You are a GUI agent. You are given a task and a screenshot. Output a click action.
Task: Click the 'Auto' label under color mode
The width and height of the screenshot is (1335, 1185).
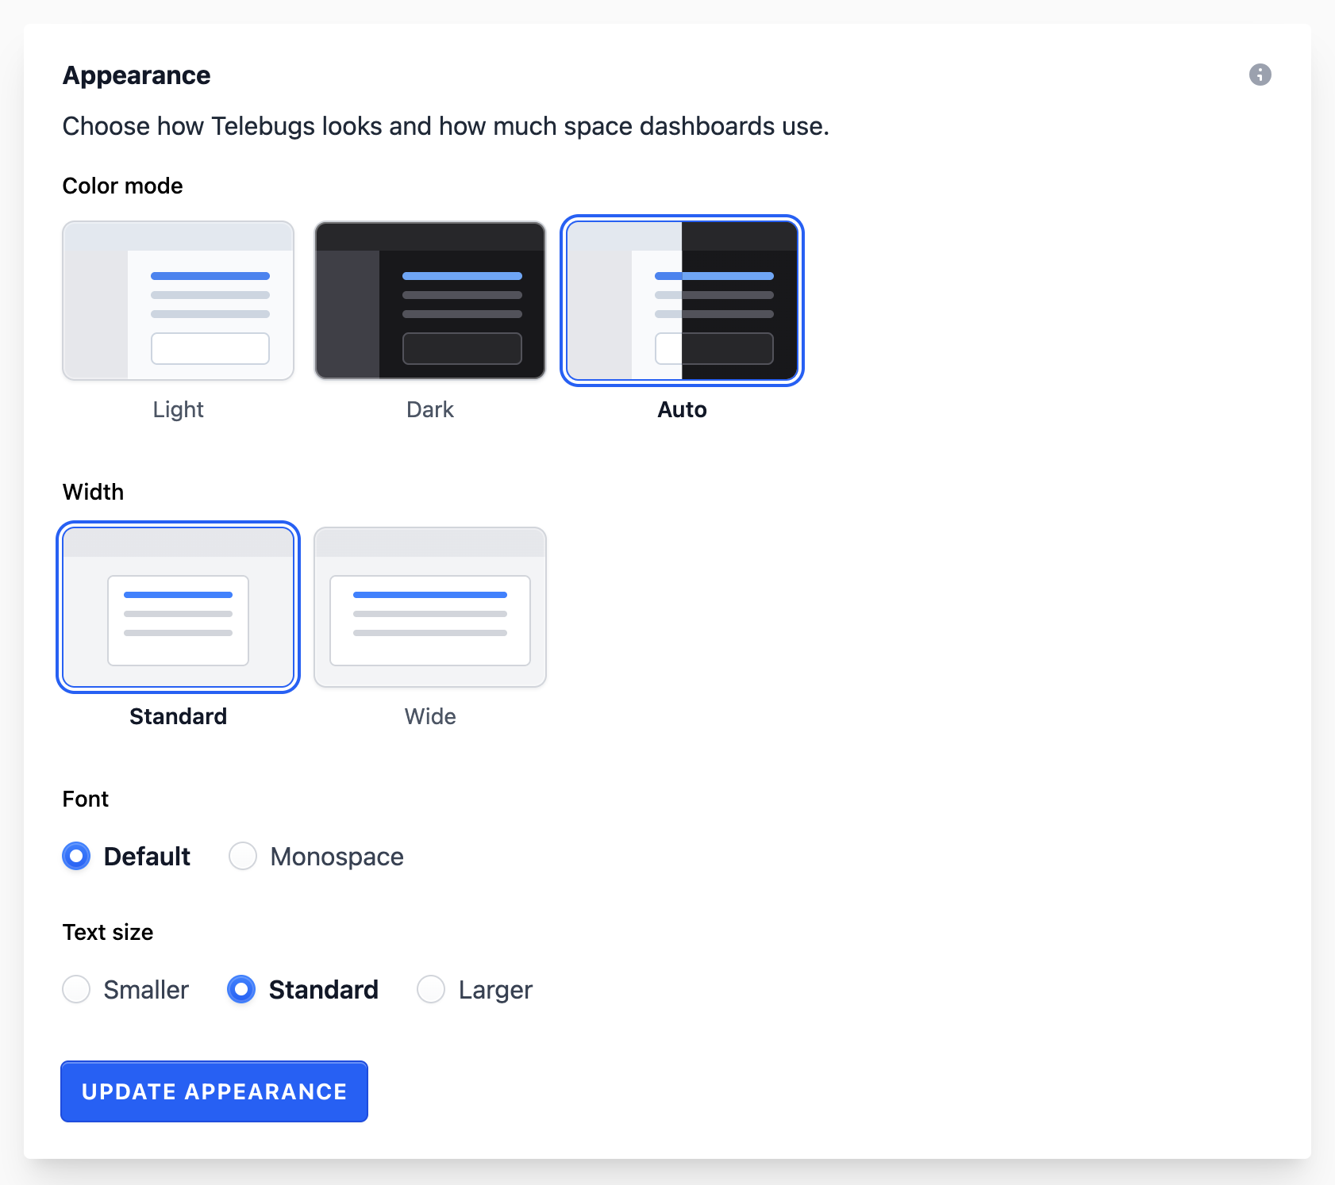(683, 409)
